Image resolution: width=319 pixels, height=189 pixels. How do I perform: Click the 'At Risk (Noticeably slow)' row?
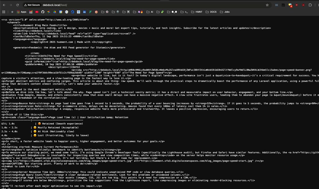click(x=38, y=131)
